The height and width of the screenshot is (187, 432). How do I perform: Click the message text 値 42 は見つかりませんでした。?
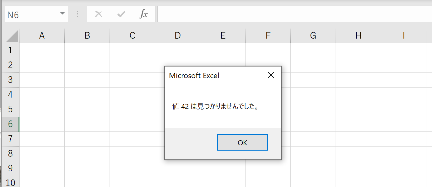click(215, 107)
